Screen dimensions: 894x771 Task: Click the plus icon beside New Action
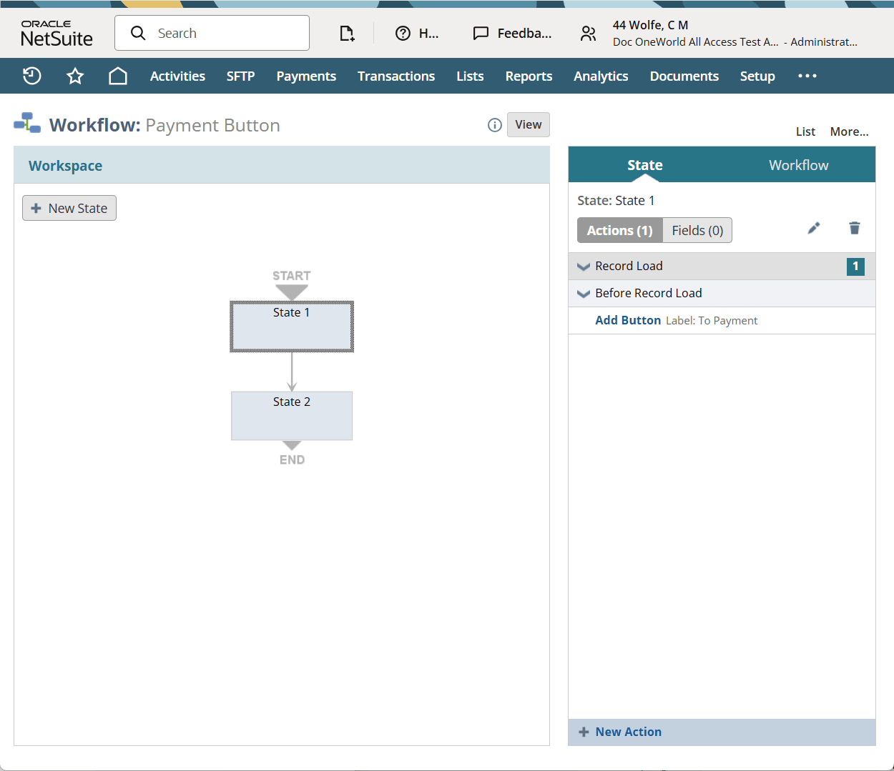click(x=584, y=732)
